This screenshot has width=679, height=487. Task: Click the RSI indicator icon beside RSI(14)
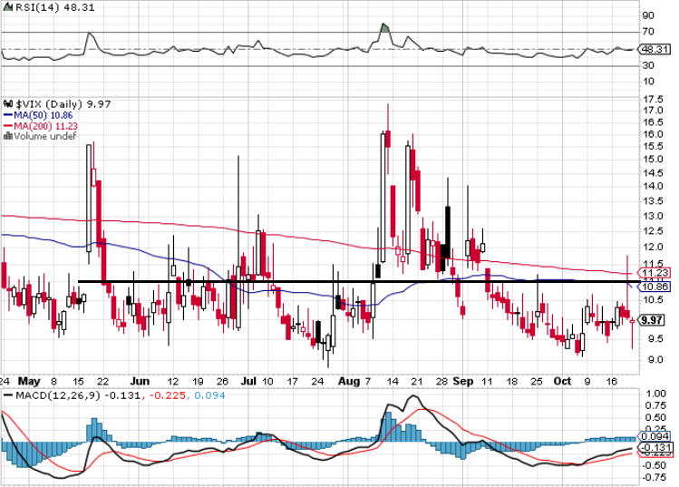coord(9,7)
